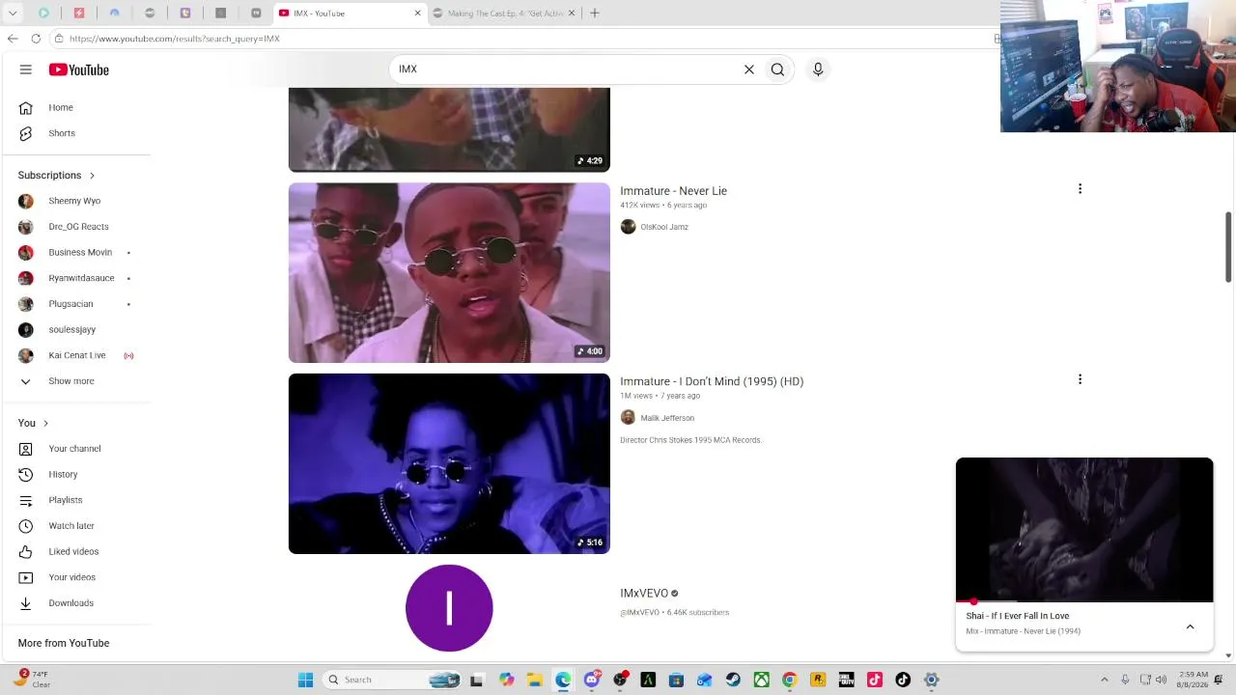Open Google Chrome from the taskbar
The height and width of the screenshot is (695, 1236).
pyautogui.click(x=789, y=680)
